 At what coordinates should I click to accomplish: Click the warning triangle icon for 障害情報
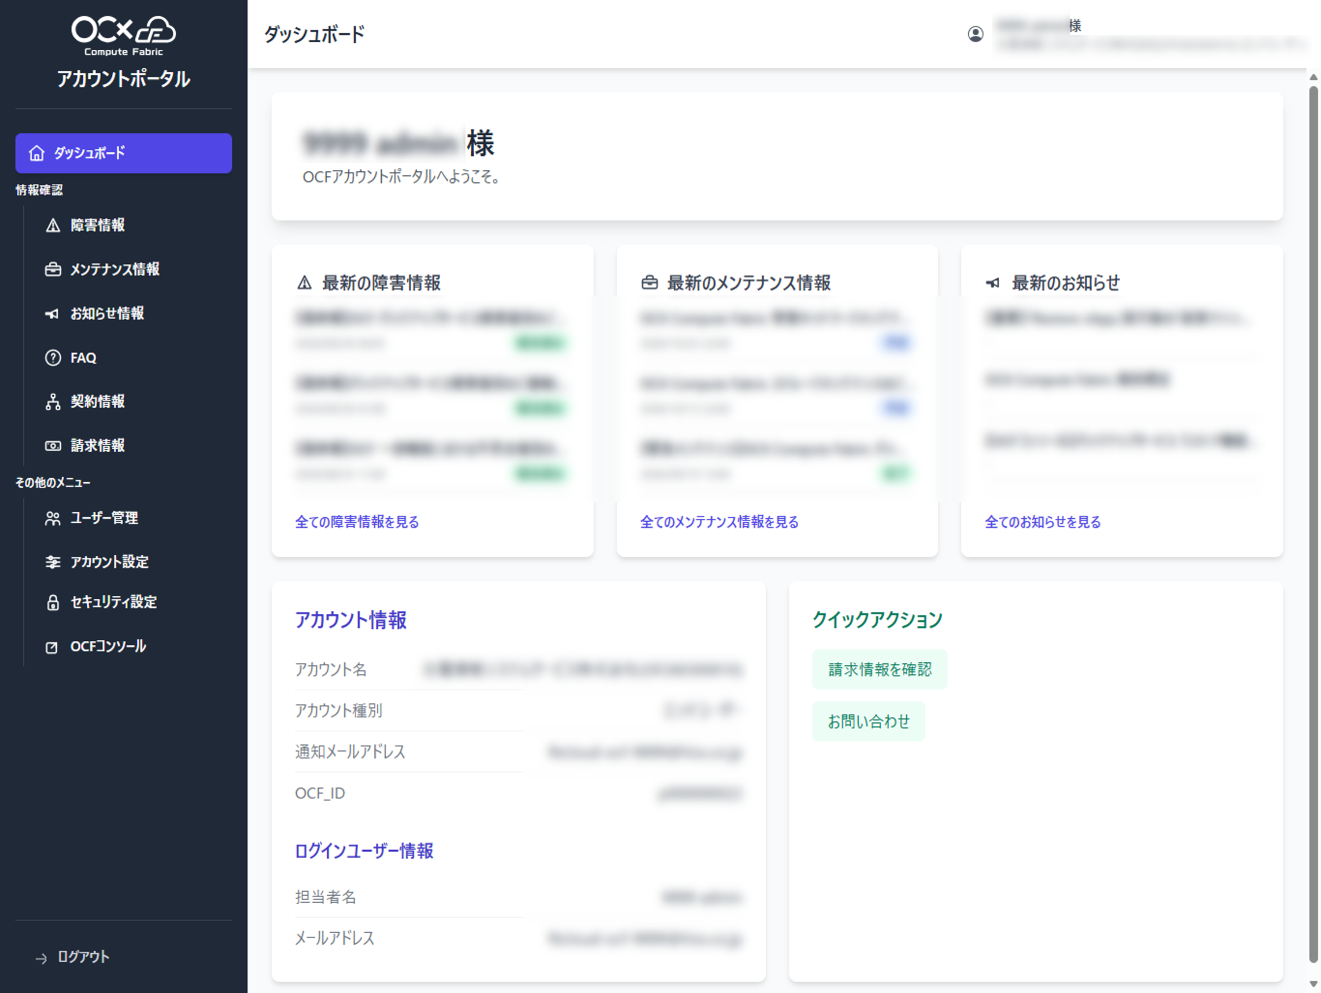coord(53,225)
